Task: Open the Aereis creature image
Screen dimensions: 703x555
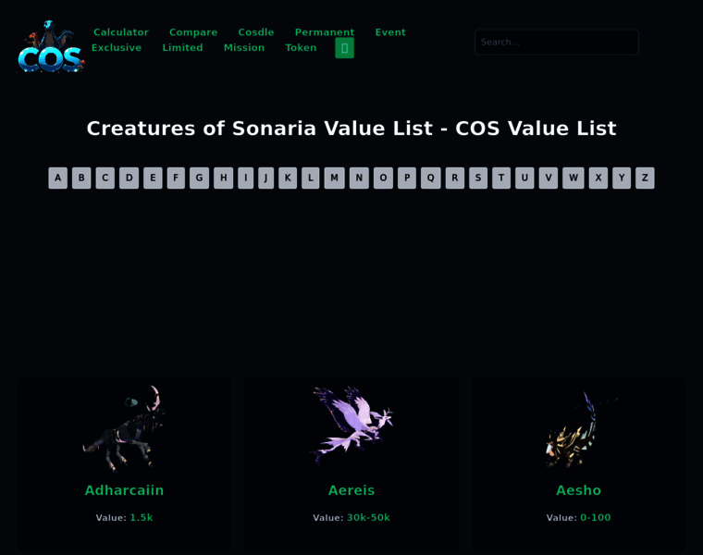Action: [351, 425]
